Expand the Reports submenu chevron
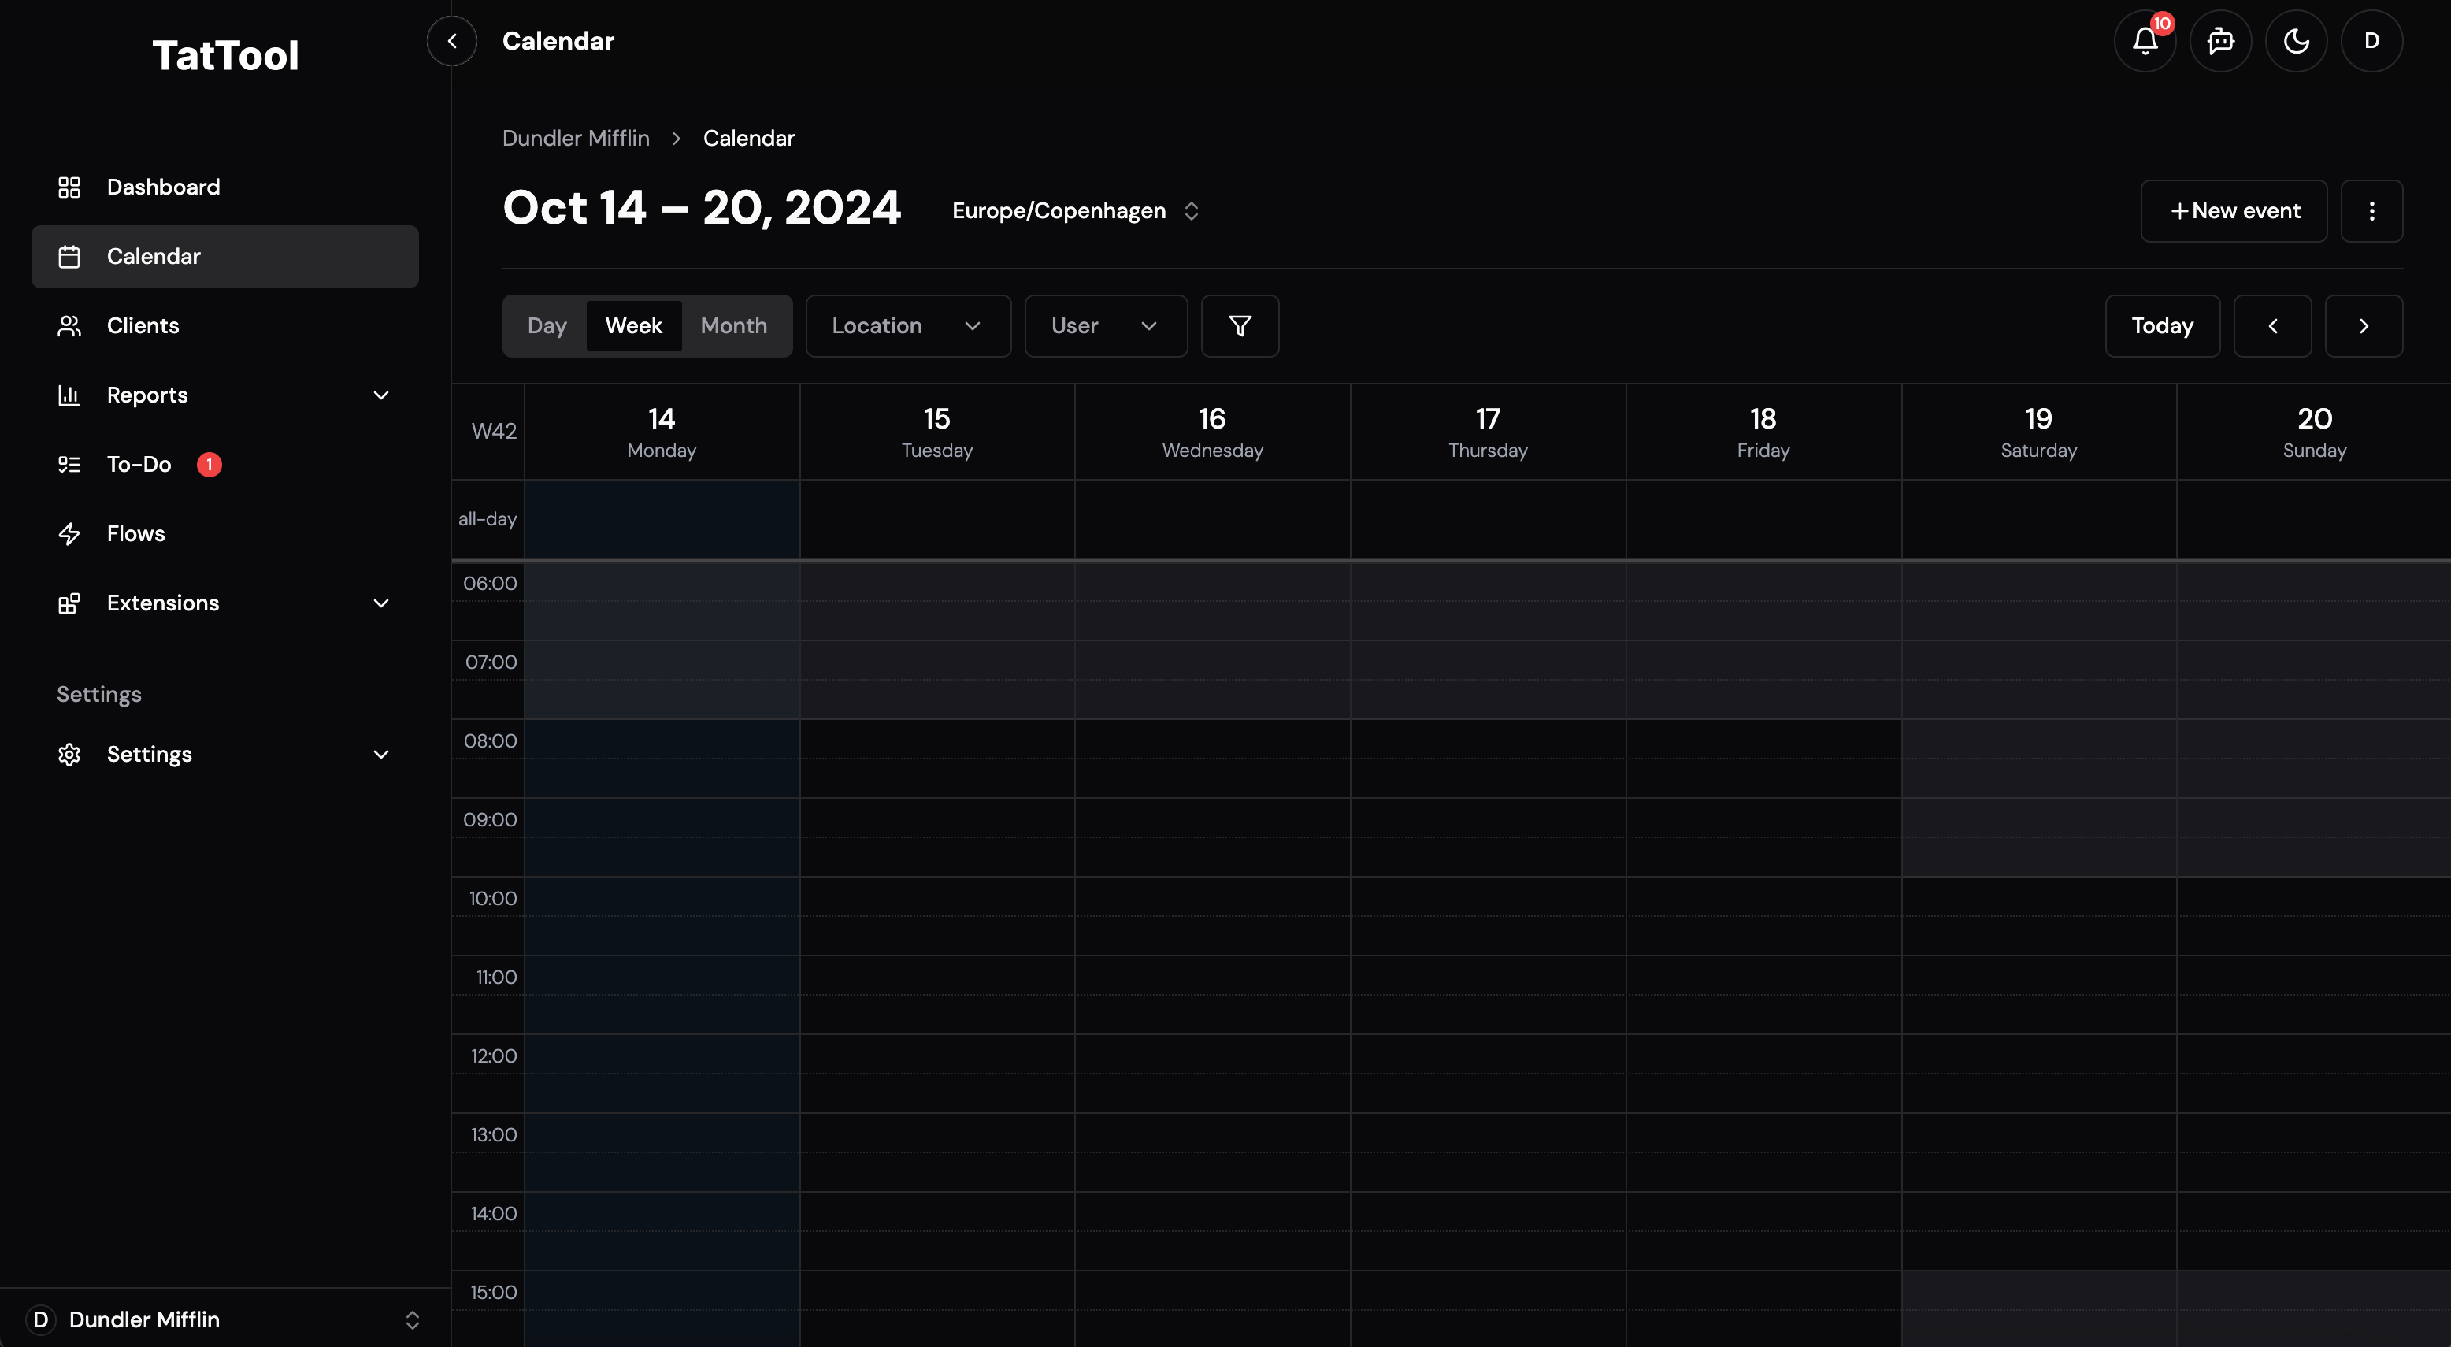Screen dimensions: 2451x1347 pyautogui.click(x=380, y=395)
